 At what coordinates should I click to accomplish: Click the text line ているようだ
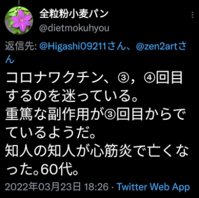pyautogui.click(x=51, y=133)
